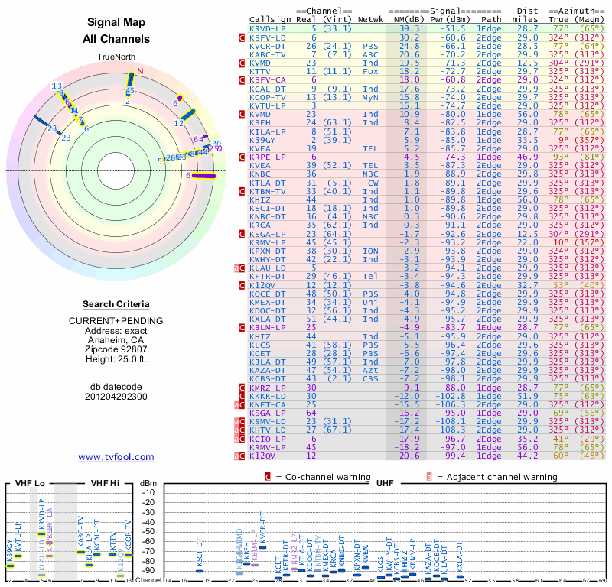This screenshot has width=612, height=587.
Task: Open the www.tvfool.com link
Action: (x=116, y=457)
